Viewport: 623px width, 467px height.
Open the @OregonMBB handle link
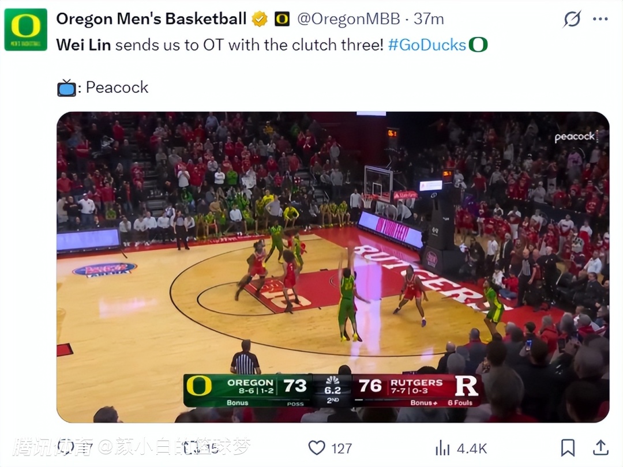pos(348,19)
